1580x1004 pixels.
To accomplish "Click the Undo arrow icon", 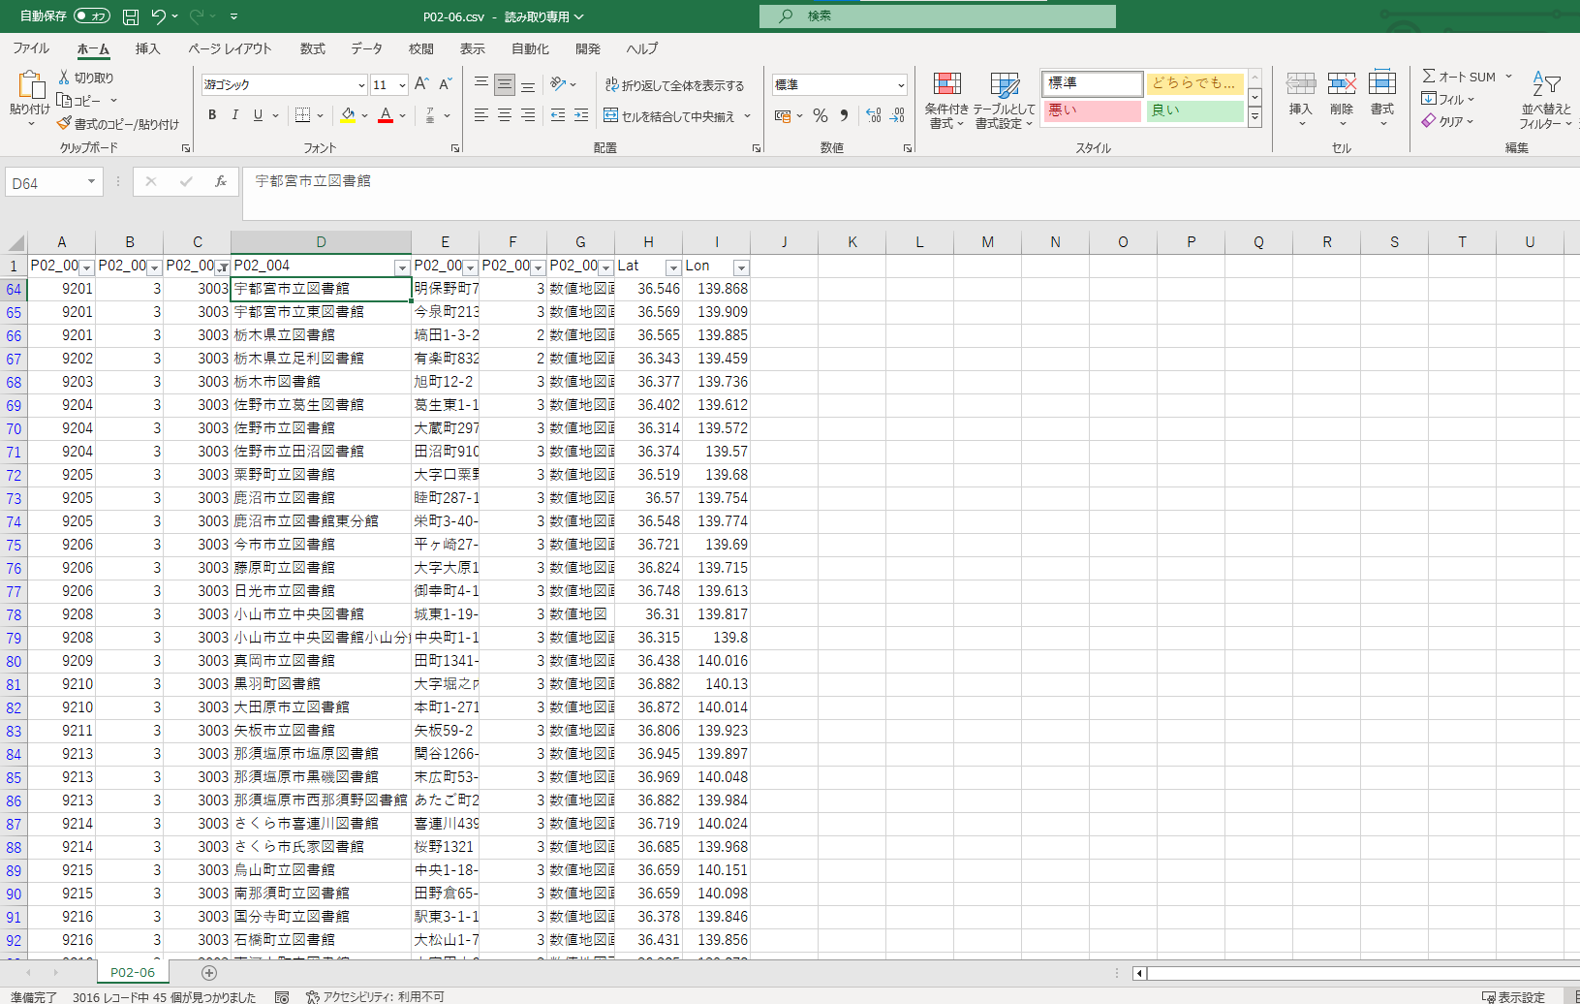I will pyautogui.click(x=159, y=16).
